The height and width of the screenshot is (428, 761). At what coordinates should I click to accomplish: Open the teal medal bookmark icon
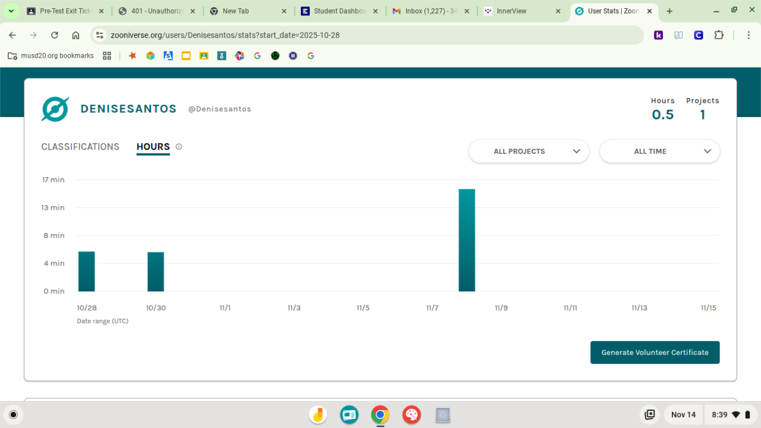pyautogui.click(x=222, y=56)
